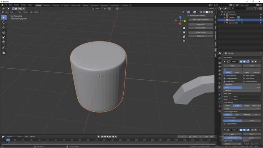Open the viewport Options dropdown
Image resolution: width=263 pixels, height=148 pixels.
click(x=212, y=9)
